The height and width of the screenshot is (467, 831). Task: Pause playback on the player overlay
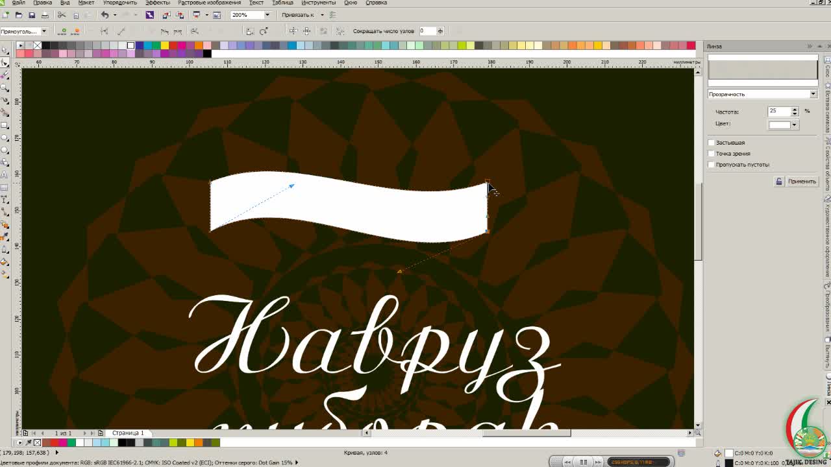pyautogui.click(x=583, y=462)
